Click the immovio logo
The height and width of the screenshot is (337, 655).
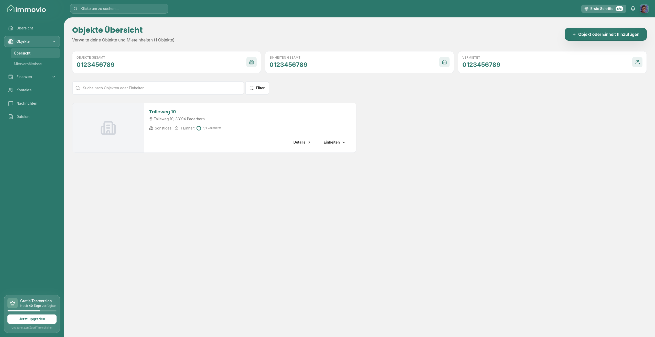tap(27, 9)
